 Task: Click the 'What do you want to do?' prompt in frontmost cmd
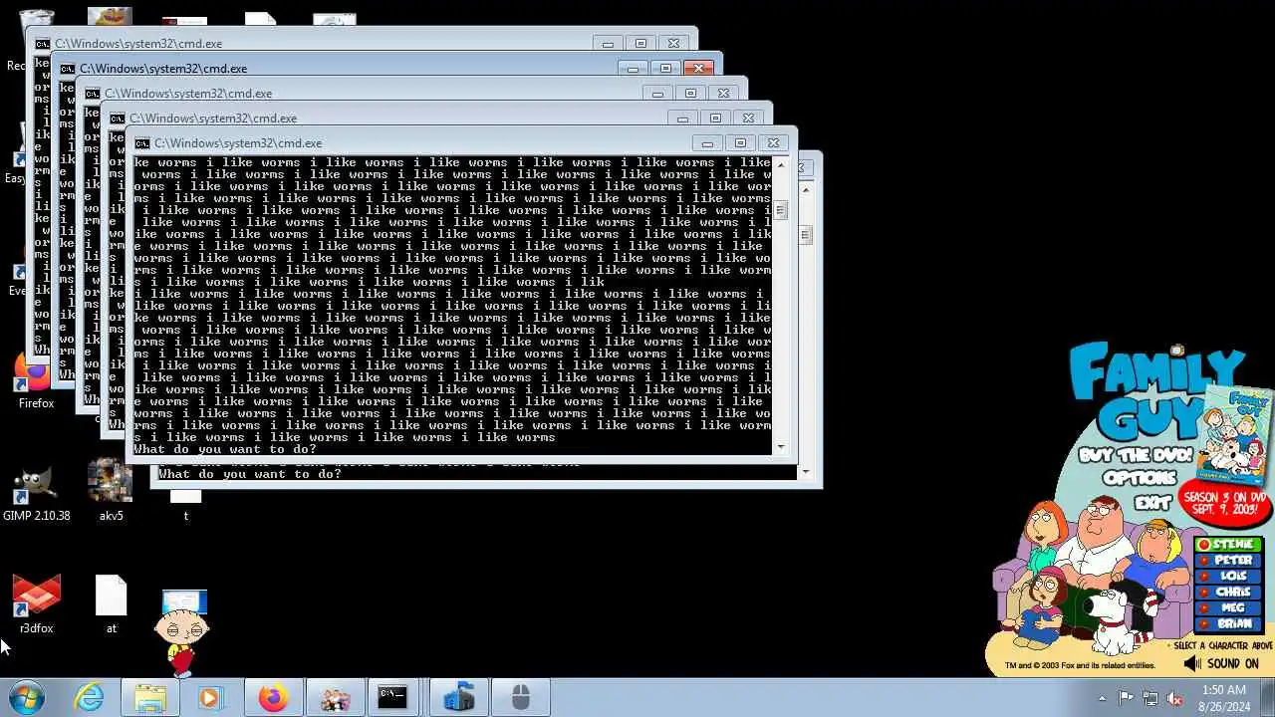tap(225, 449)
